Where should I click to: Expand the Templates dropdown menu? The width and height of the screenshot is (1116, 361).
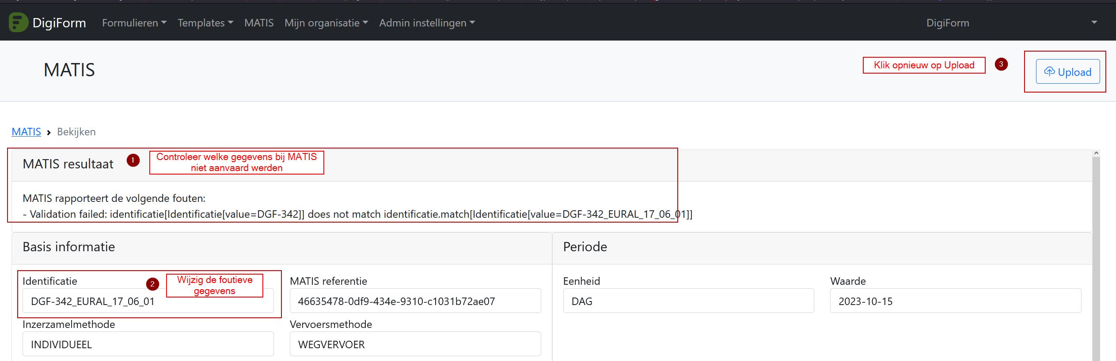(205, 23)
